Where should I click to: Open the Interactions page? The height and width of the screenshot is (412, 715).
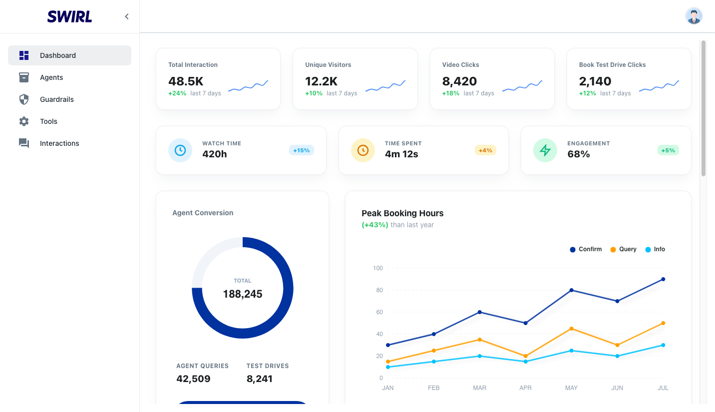(x=69, y=143)
